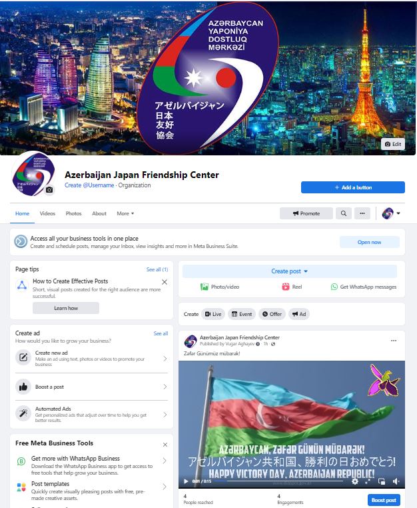Viewport: 417px width, 508px height.
Task: Close the Free Meta Business Tools panel
Action: [165, 445]
